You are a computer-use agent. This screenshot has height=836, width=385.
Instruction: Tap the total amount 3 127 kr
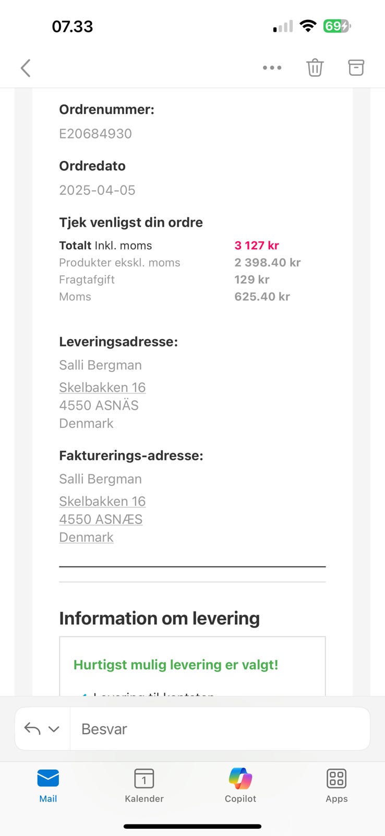[257, 246]
